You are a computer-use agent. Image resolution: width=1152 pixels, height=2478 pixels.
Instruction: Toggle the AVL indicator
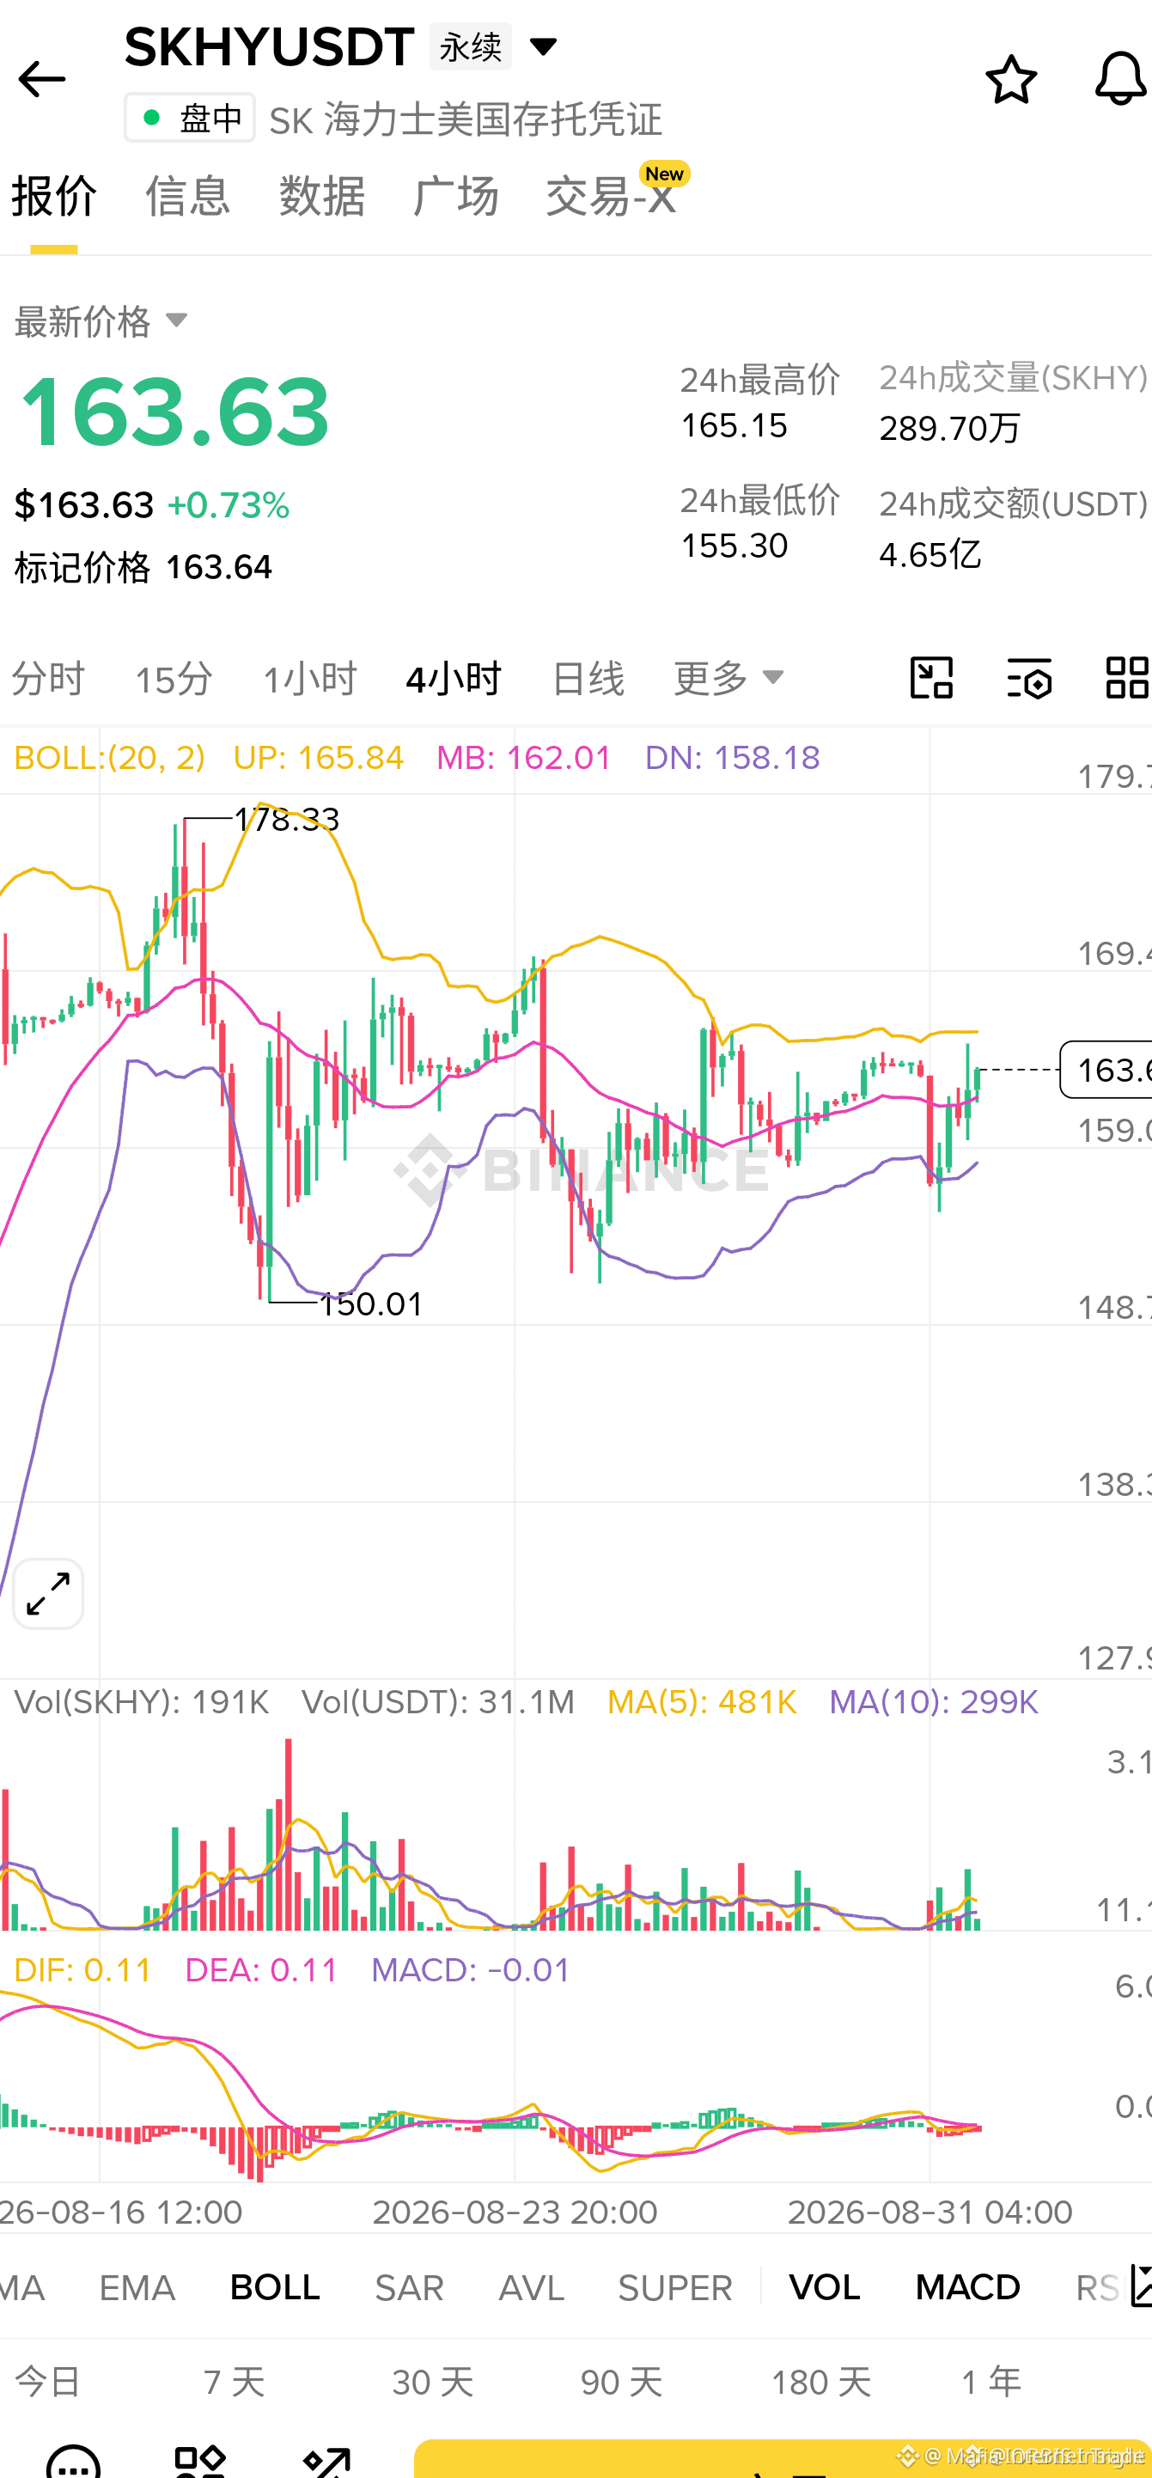coord(532,2286)
